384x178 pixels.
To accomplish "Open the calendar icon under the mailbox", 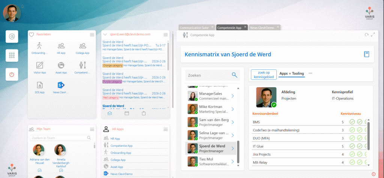I will (x=126, y=113).
